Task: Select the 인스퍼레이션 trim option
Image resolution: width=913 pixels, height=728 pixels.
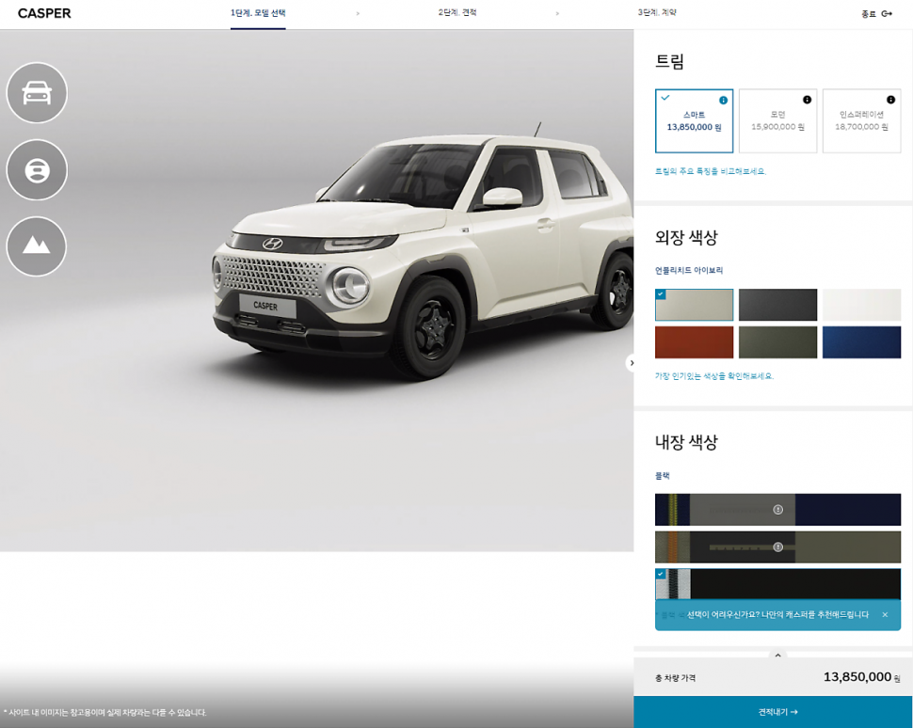Action: point(861,121)
